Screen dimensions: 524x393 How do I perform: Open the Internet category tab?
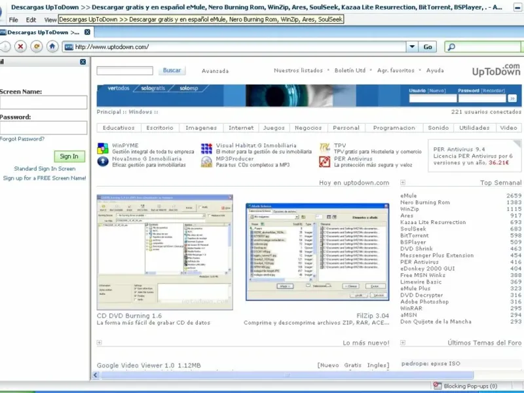[241, 128]
